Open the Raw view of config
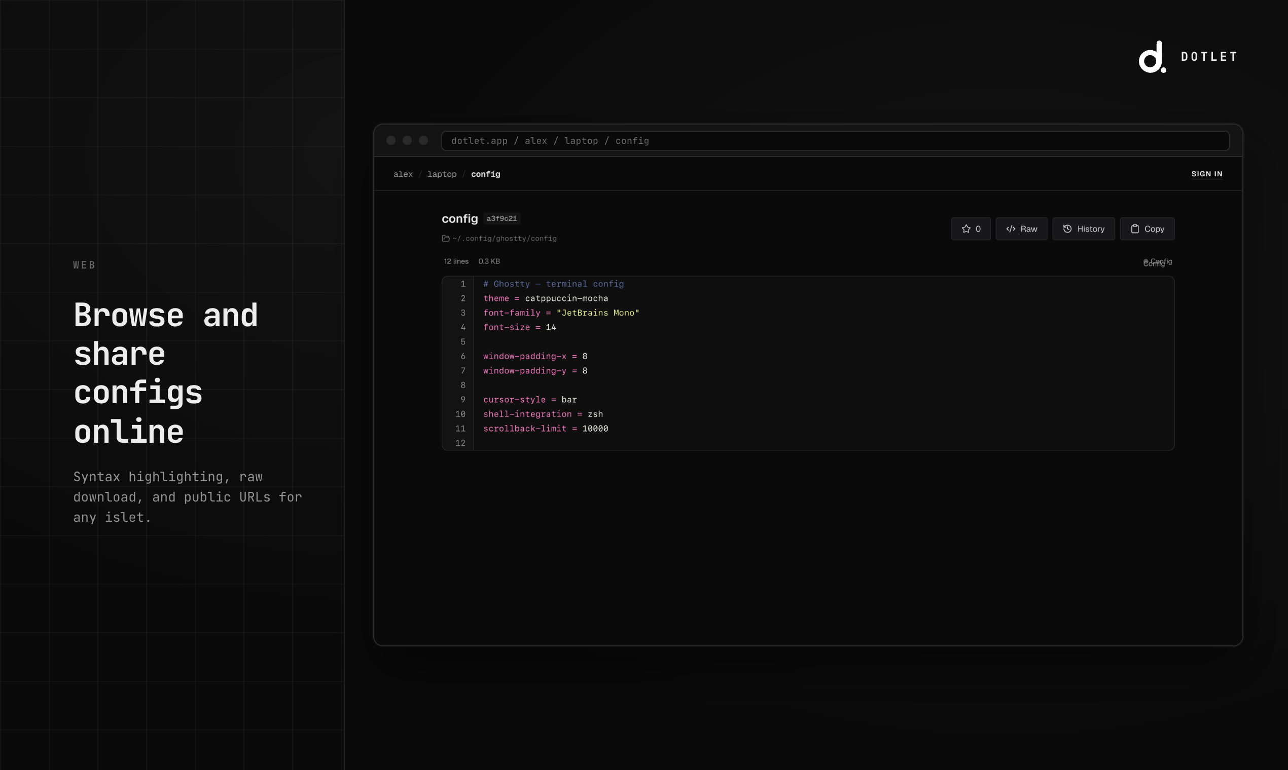 coord(1021,229)
